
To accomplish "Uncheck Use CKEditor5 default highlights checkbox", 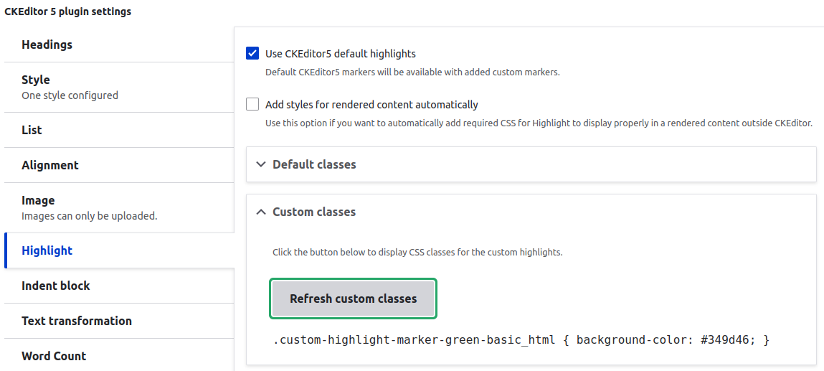I will point(252,54).
